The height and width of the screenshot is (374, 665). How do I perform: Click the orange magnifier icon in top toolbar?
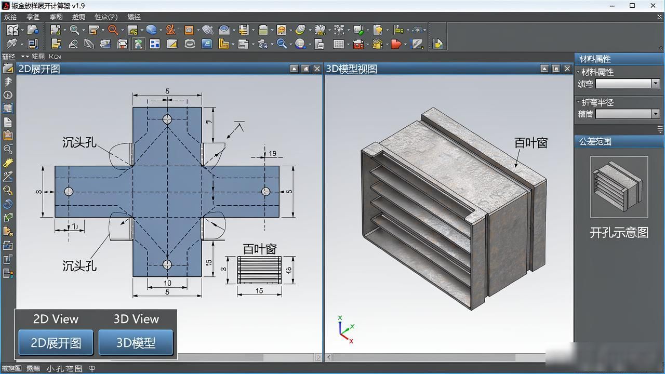point(113,30)
